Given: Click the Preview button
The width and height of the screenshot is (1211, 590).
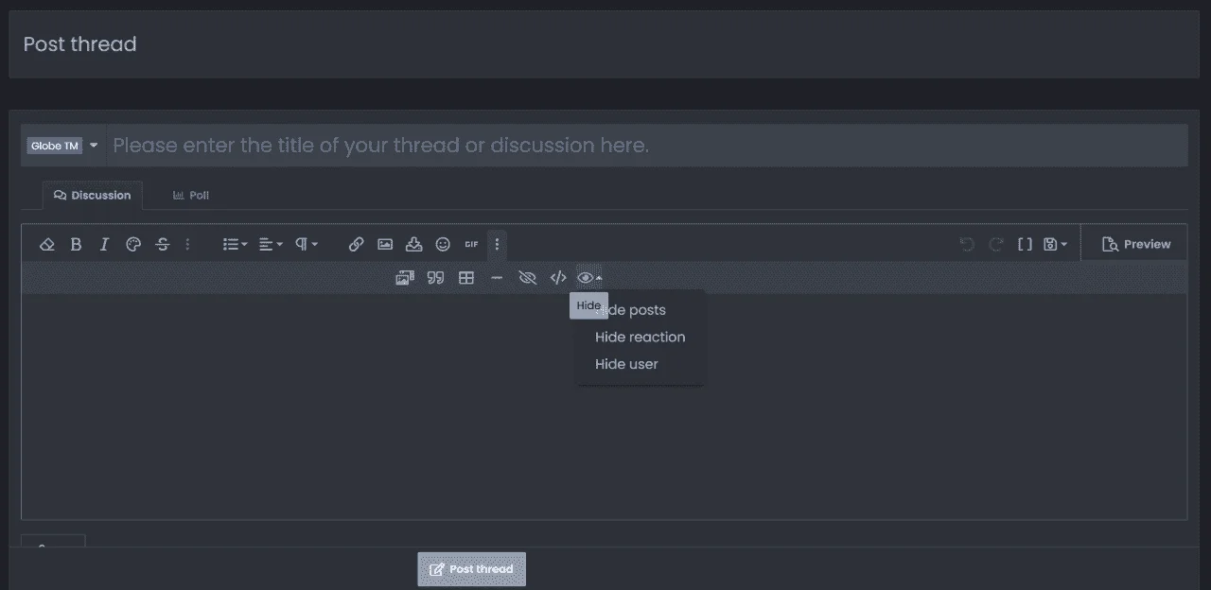Looking at the screenshot, I should pos(1136,244).
